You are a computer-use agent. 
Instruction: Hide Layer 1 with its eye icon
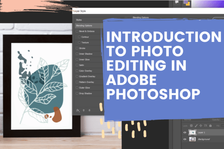pos(185,132)
